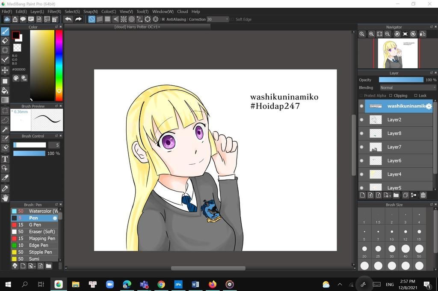Screen dimensions: 438x291
Task: Select the Gradient tool
Action: tap(5, 100)
